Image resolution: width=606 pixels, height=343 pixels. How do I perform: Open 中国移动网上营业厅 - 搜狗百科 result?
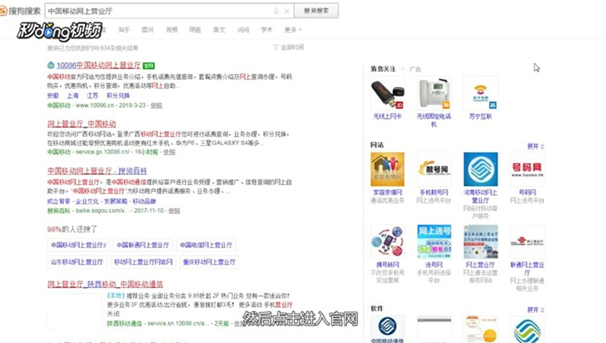pos(97,171)
